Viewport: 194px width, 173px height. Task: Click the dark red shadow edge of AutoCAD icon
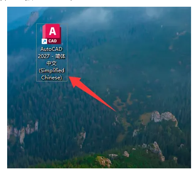tap(60, 36)
